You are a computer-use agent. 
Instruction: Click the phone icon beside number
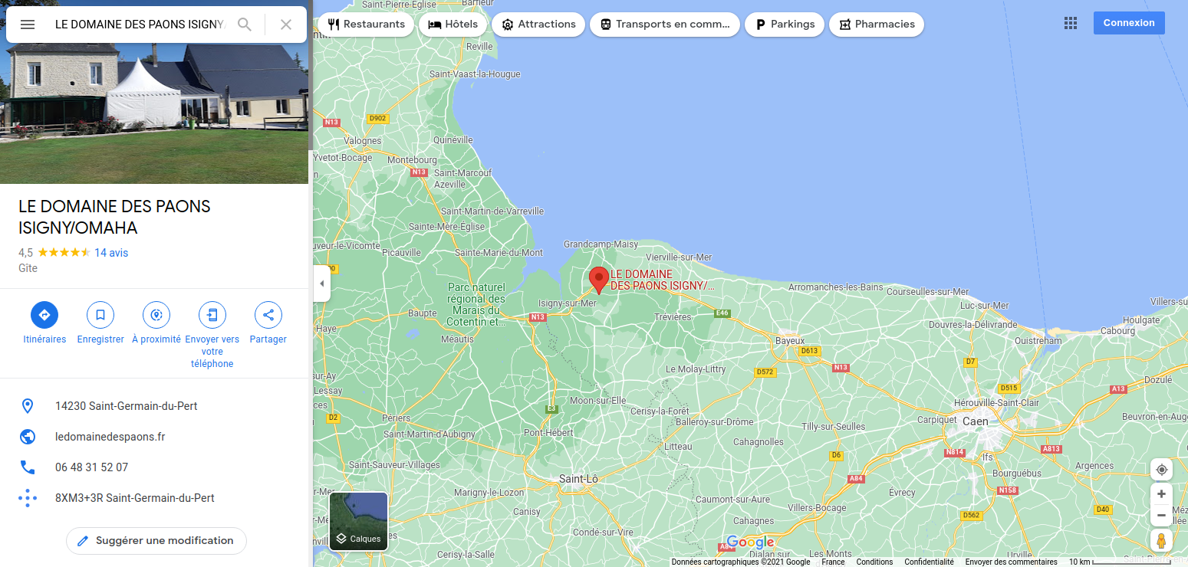tap(28, 467)
